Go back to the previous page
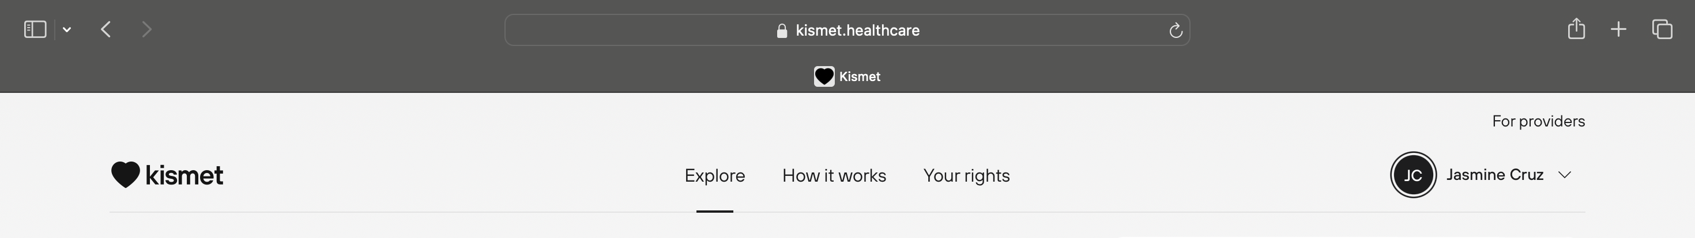 (x=106, y=29)
